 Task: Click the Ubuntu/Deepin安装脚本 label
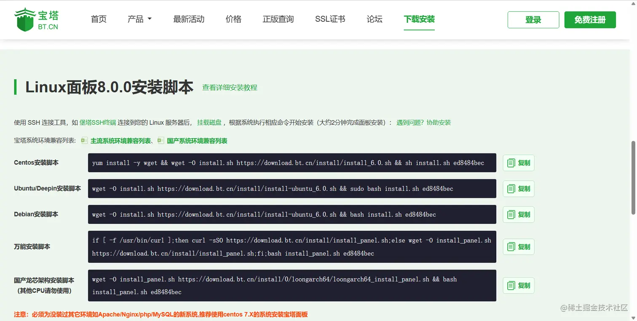(48, 189)
